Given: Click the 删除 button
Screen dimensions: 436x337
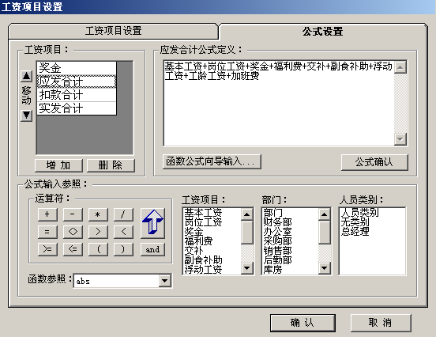Looking at the screenshot, I should click(111, 165).
